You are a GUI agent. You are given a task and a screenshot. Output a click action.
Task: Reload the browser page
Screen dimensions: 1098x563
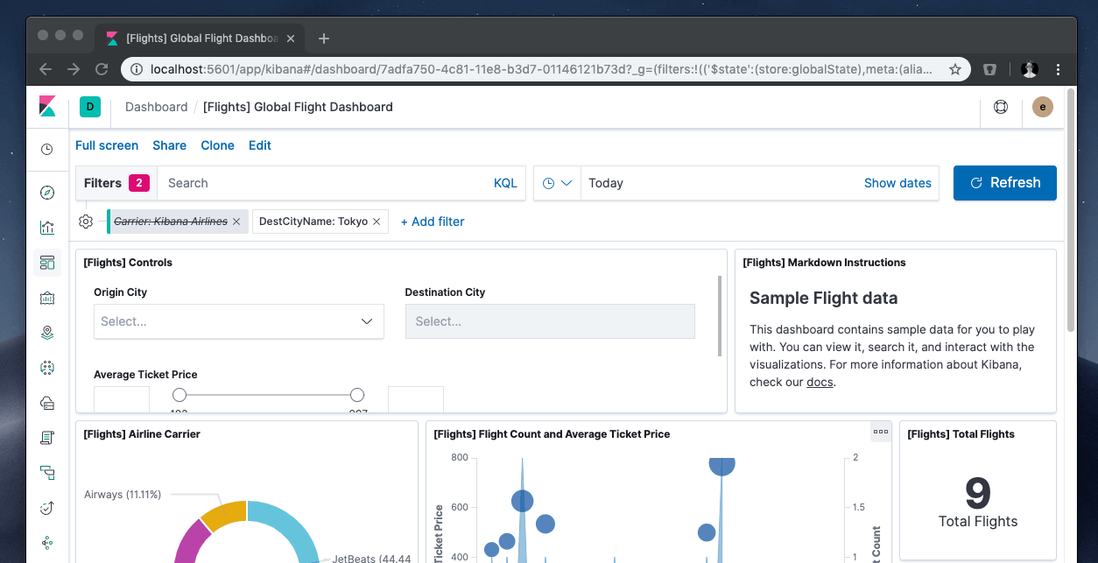point(102,69)
